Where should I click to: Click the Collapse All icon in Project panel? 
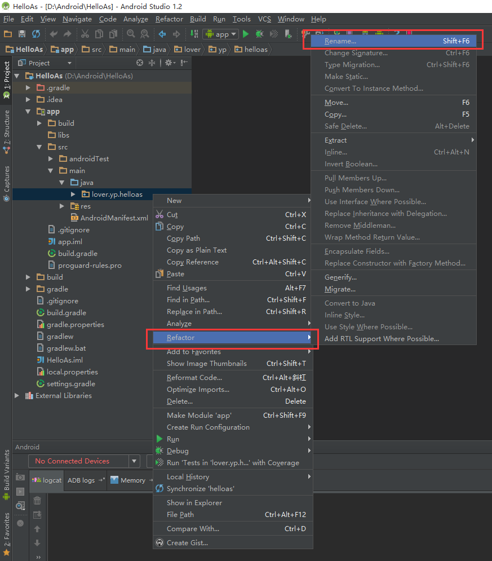[x=152, y=63]
